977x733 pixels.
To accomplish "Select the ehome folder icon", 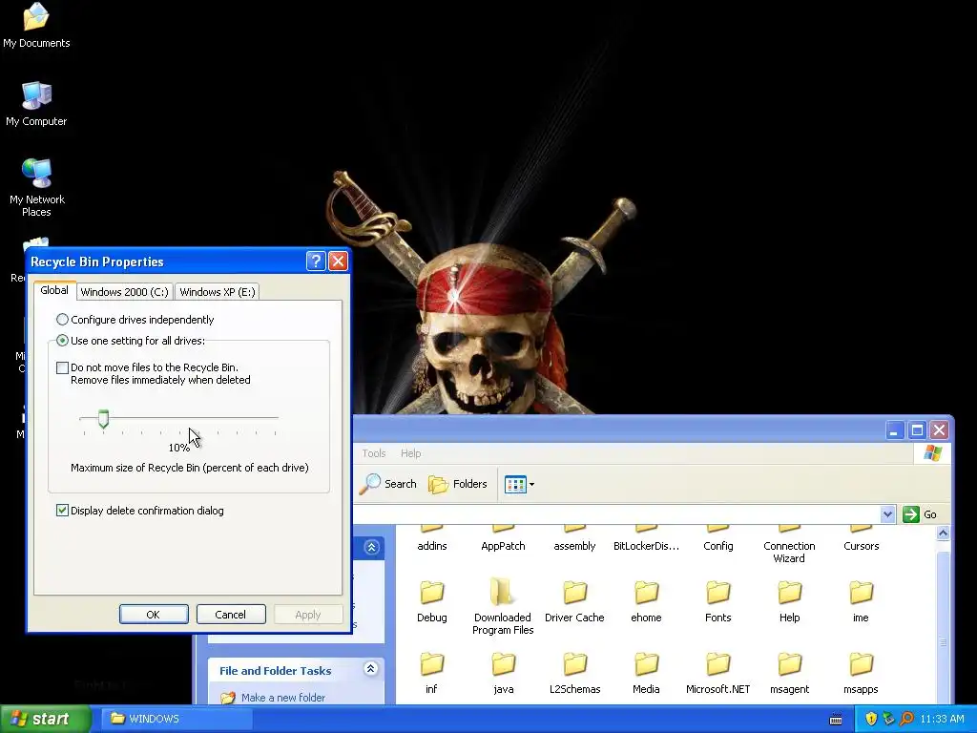I will click(646, 592).
